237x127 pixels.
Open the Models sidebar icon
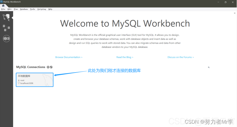[6, 28]
